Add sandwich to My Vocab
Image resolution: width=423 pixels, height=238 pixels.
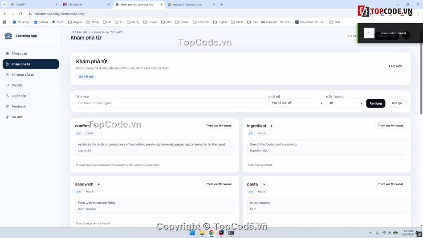pyautogui.click(x=219, y=184)
